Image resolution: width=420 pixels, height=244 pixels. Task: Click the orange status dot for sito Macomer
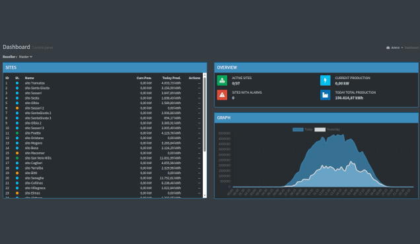[17, 153]
